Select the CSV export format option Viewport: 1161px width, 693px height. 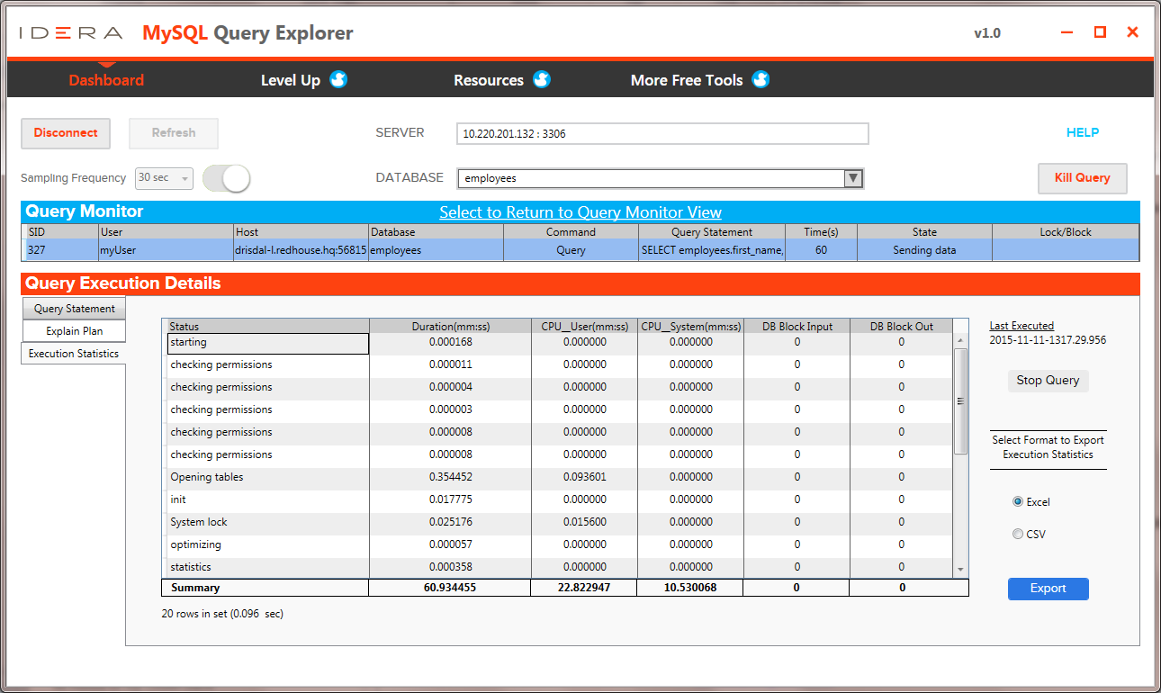point(1017,534)
